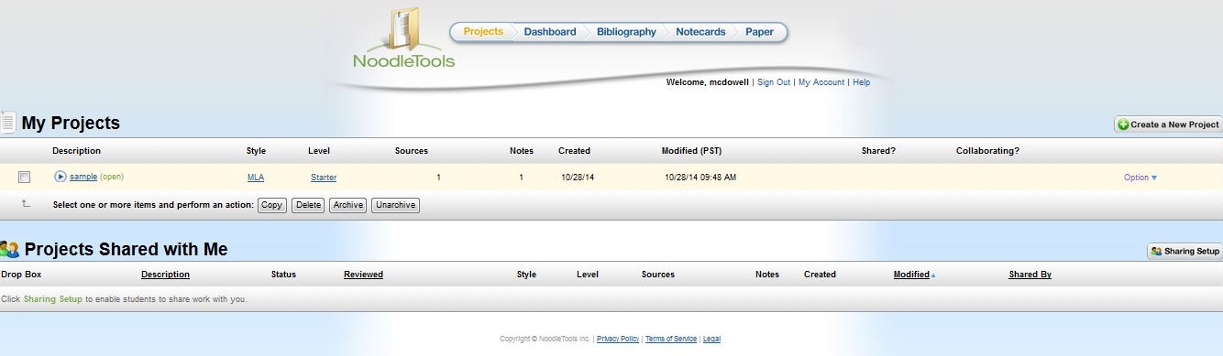Sort shared projects by Modified arrow
1223x356 pixels.
[933, 275]
